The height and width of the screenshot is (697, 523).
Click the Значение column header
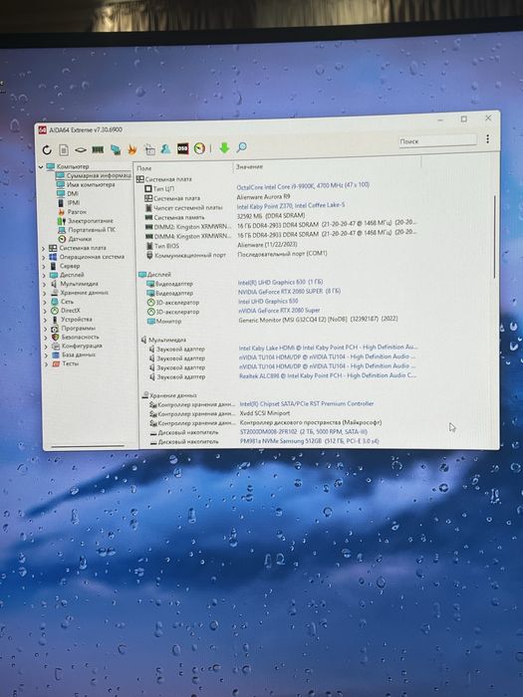[249, 166]
